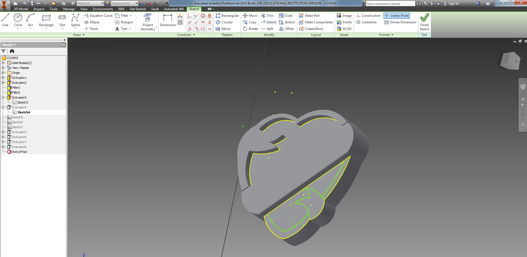527x257 pixels.
Task: Click Finish Sketch green checkmark
Action: 425,22
